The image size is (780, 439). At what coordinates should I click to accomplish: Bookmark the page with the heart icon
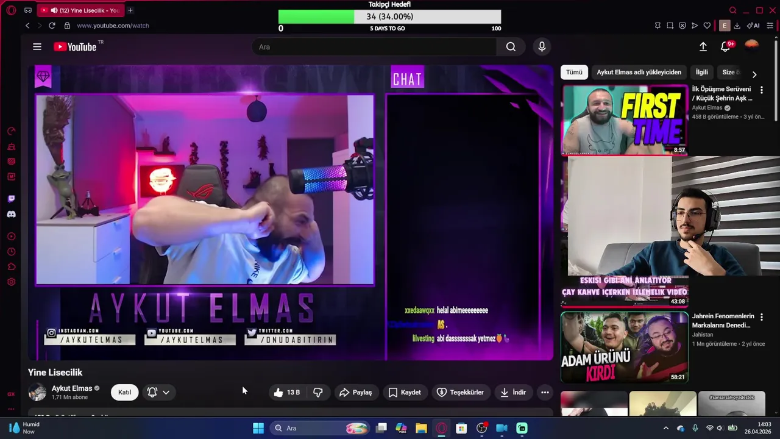tap(707, 26)
